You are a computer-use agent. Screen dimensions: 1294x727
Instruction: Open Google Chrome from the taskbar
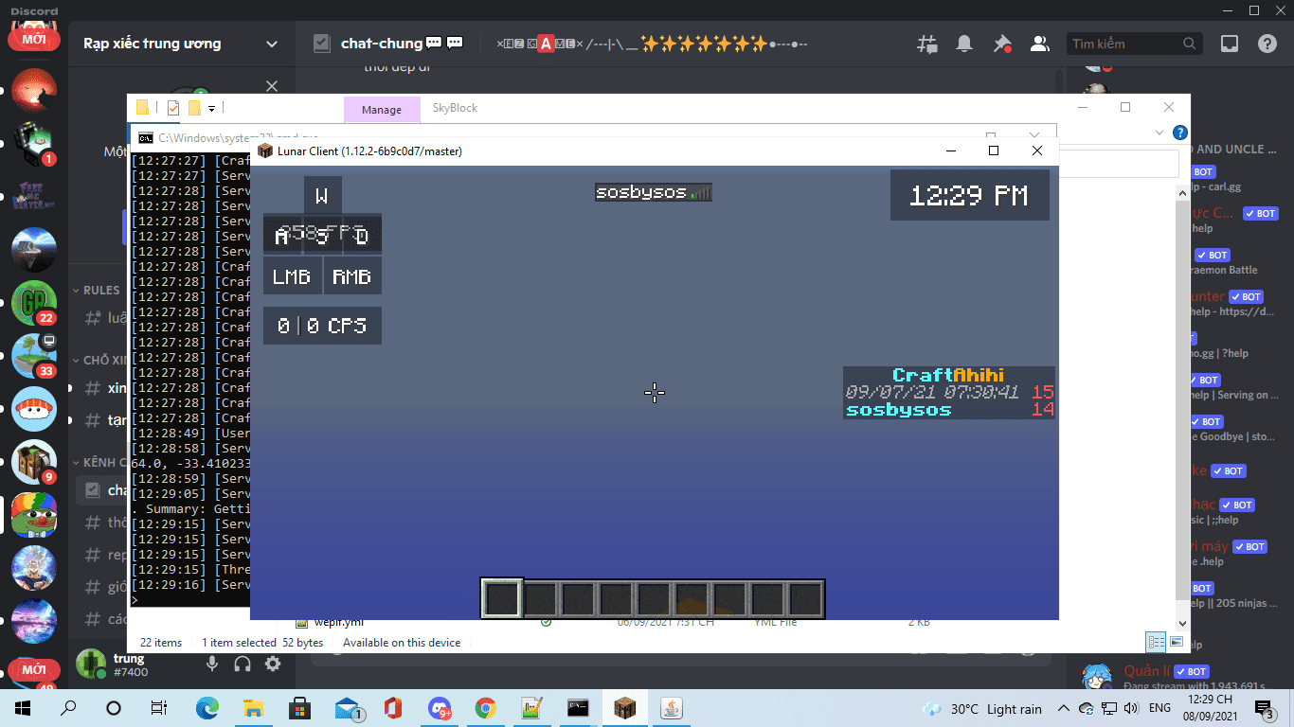point(485,708)
